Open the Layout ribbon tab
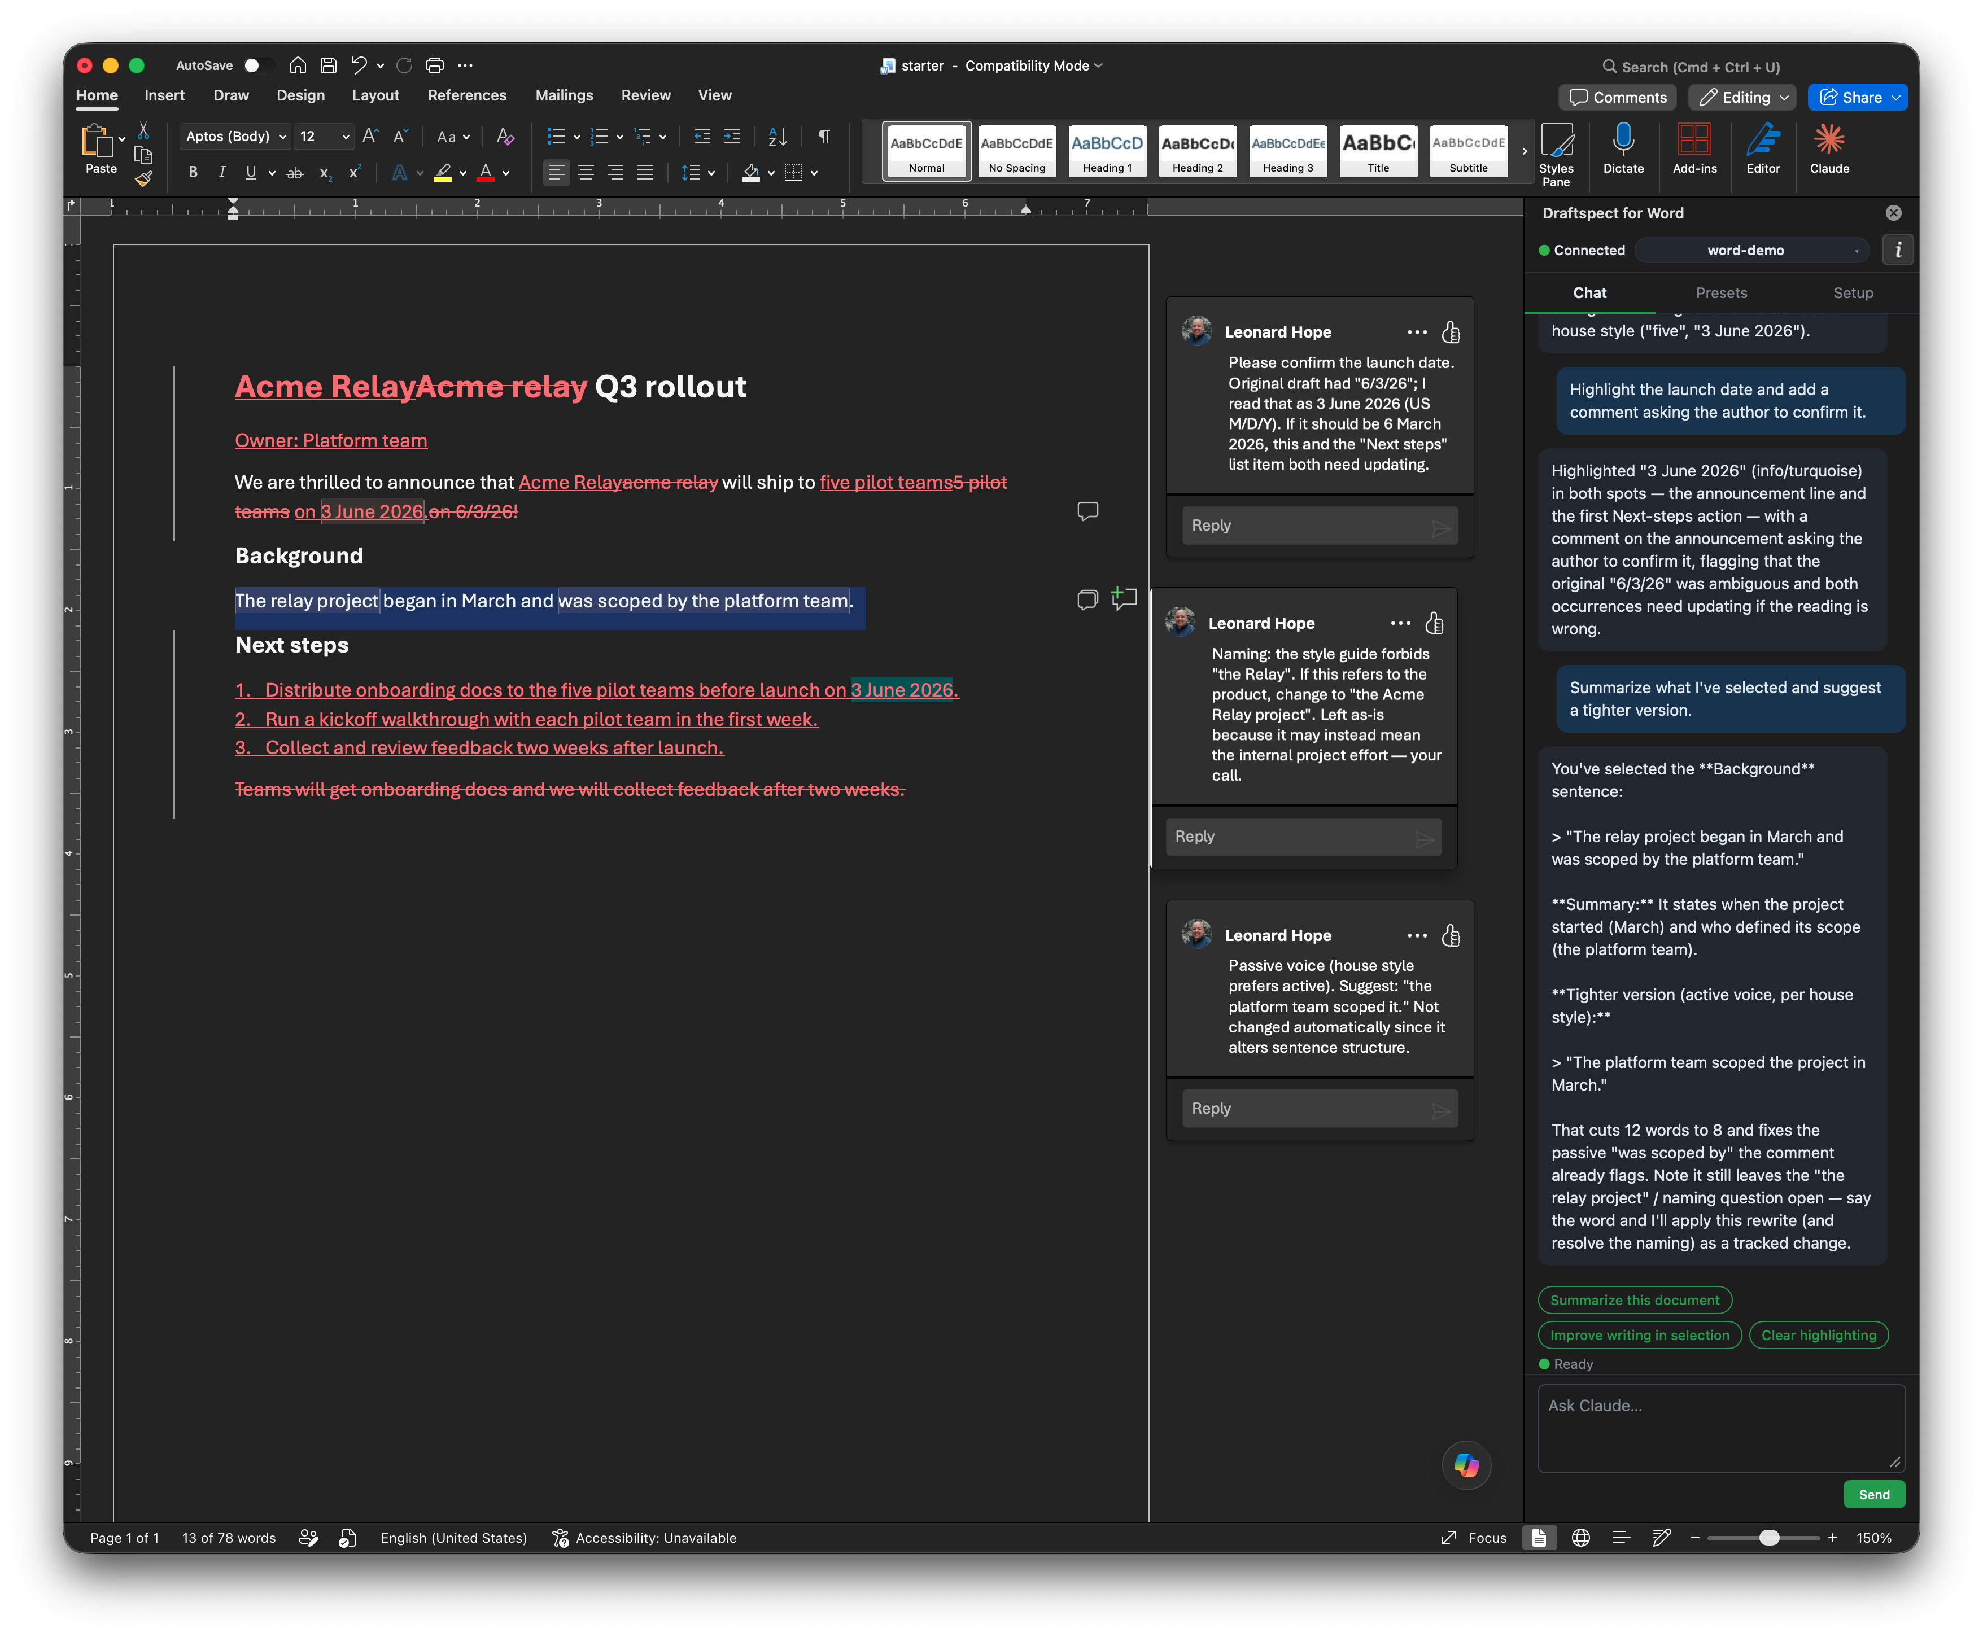 (374, 95)
